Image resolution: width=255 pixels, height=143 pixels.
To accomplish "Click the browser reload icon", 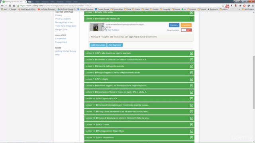I will [10, 6].
